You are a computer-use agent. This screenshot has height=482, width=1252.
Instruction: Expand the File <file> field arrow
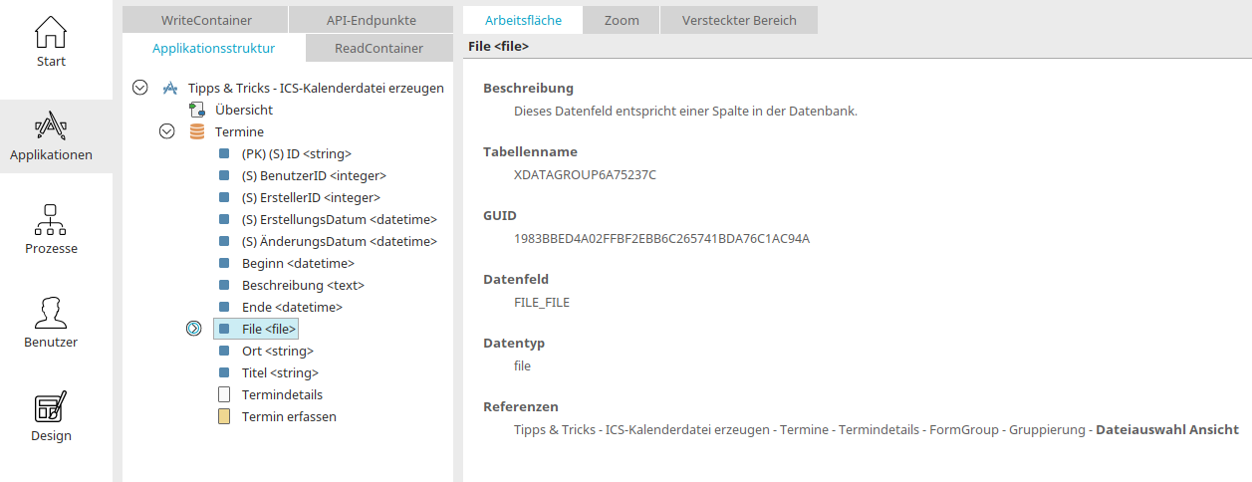(x=194, y=329)
